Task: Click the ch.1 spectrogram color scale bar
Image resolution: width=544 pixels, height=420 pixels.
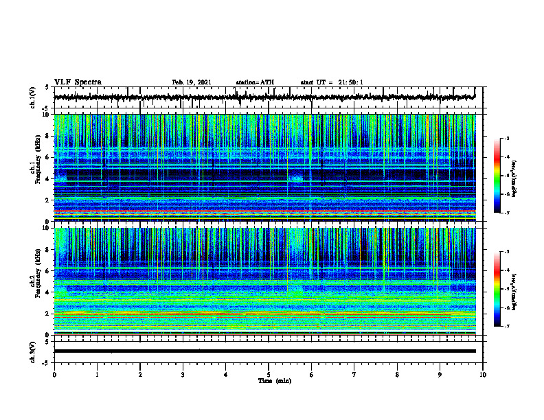Action: pos(497,176)
